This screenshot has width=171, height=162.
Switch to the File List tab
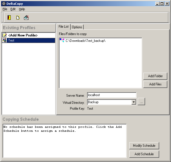click(x=63, y=27)
